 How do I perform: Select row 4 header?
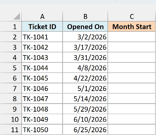pyautogui.click(x=11, y=57)
